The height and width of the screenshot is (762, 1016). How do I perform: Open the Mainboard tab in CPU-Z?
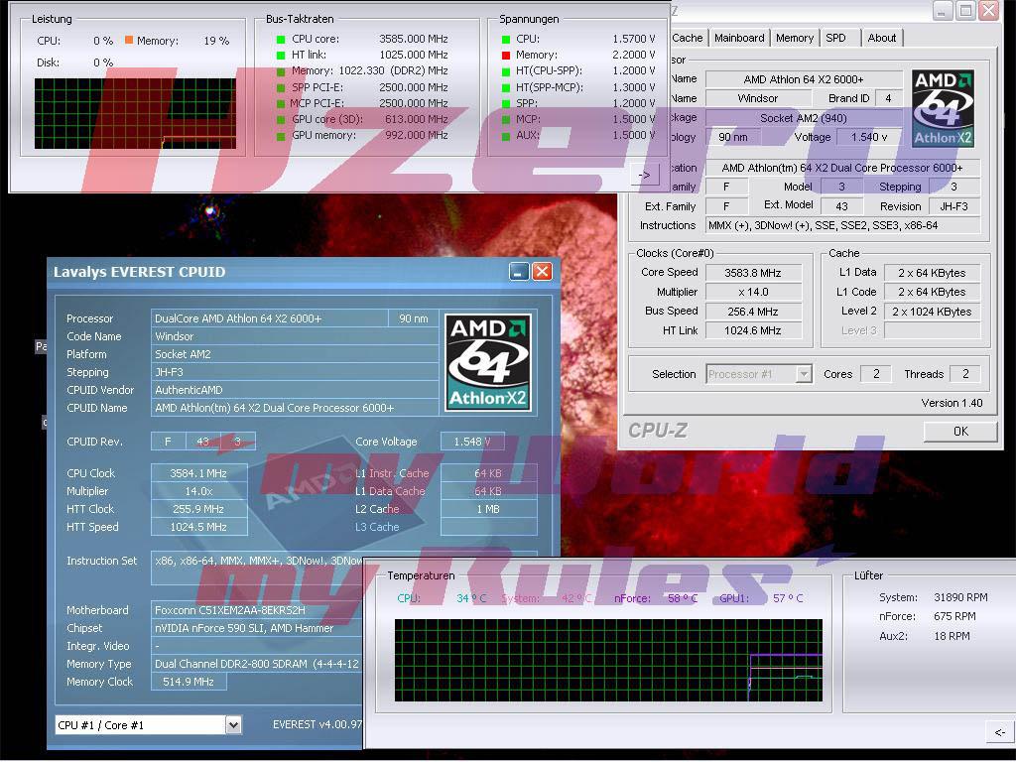(x=739, y=39)
